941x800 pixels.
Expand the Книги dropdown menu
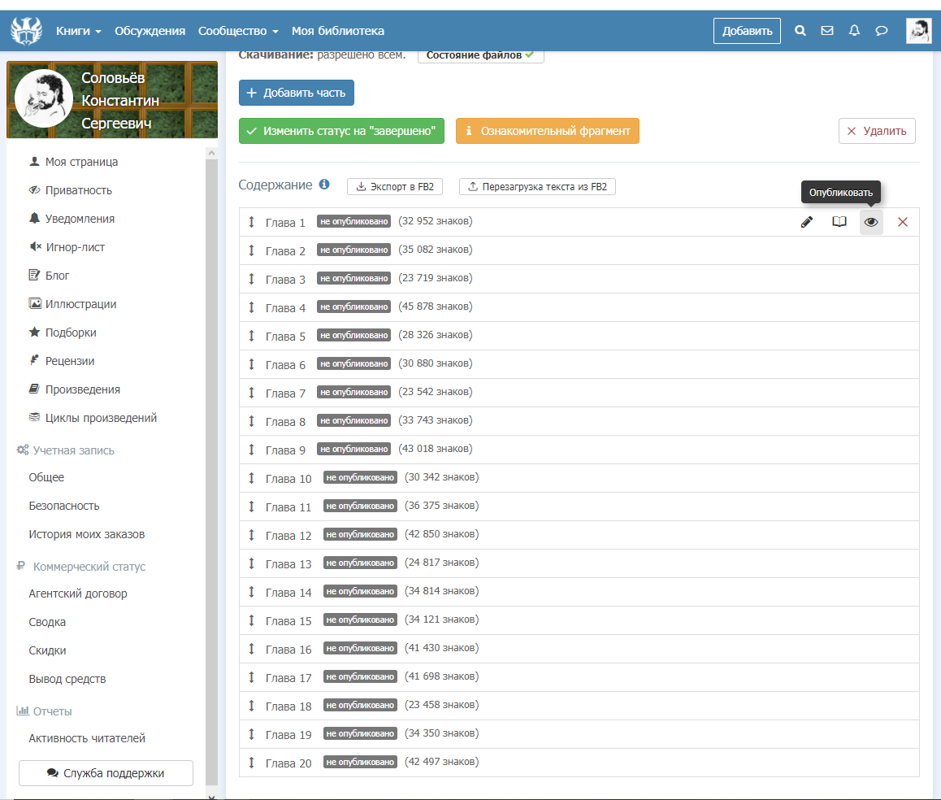[79, 31]
